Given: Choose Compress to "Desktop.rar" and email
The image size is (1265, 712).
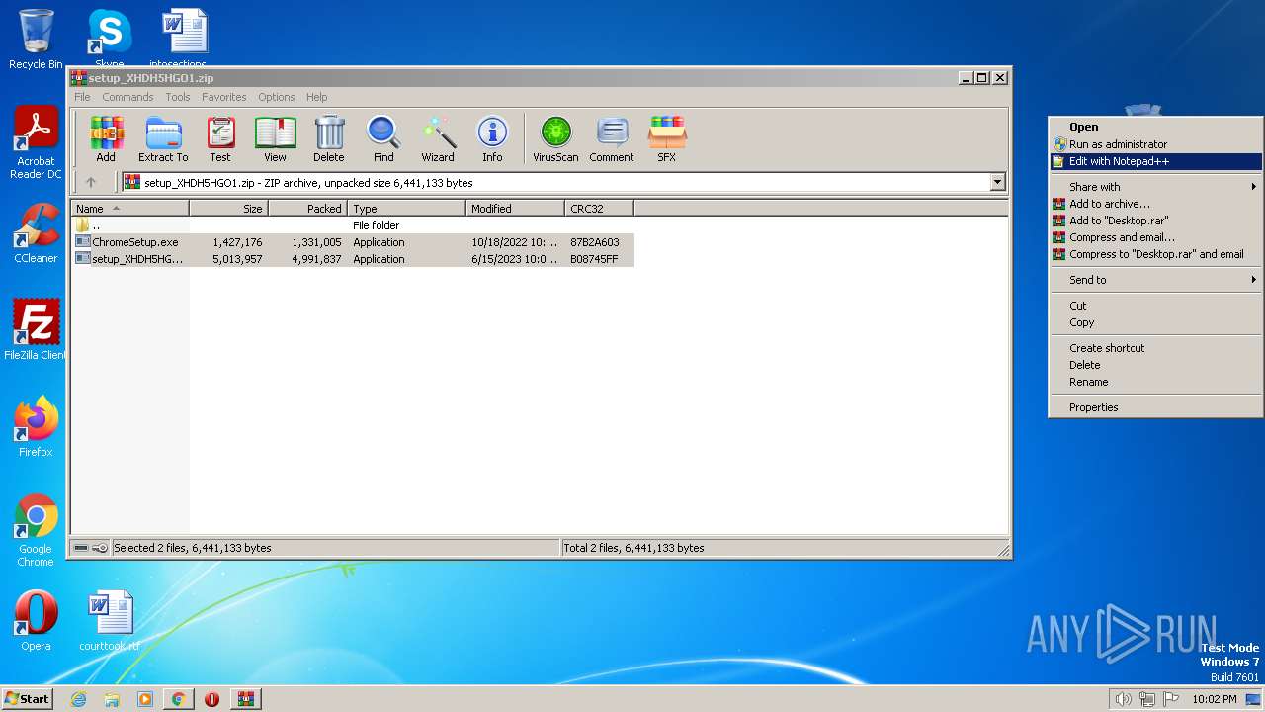Looking at the screenshot, I should click(1155, 254).
